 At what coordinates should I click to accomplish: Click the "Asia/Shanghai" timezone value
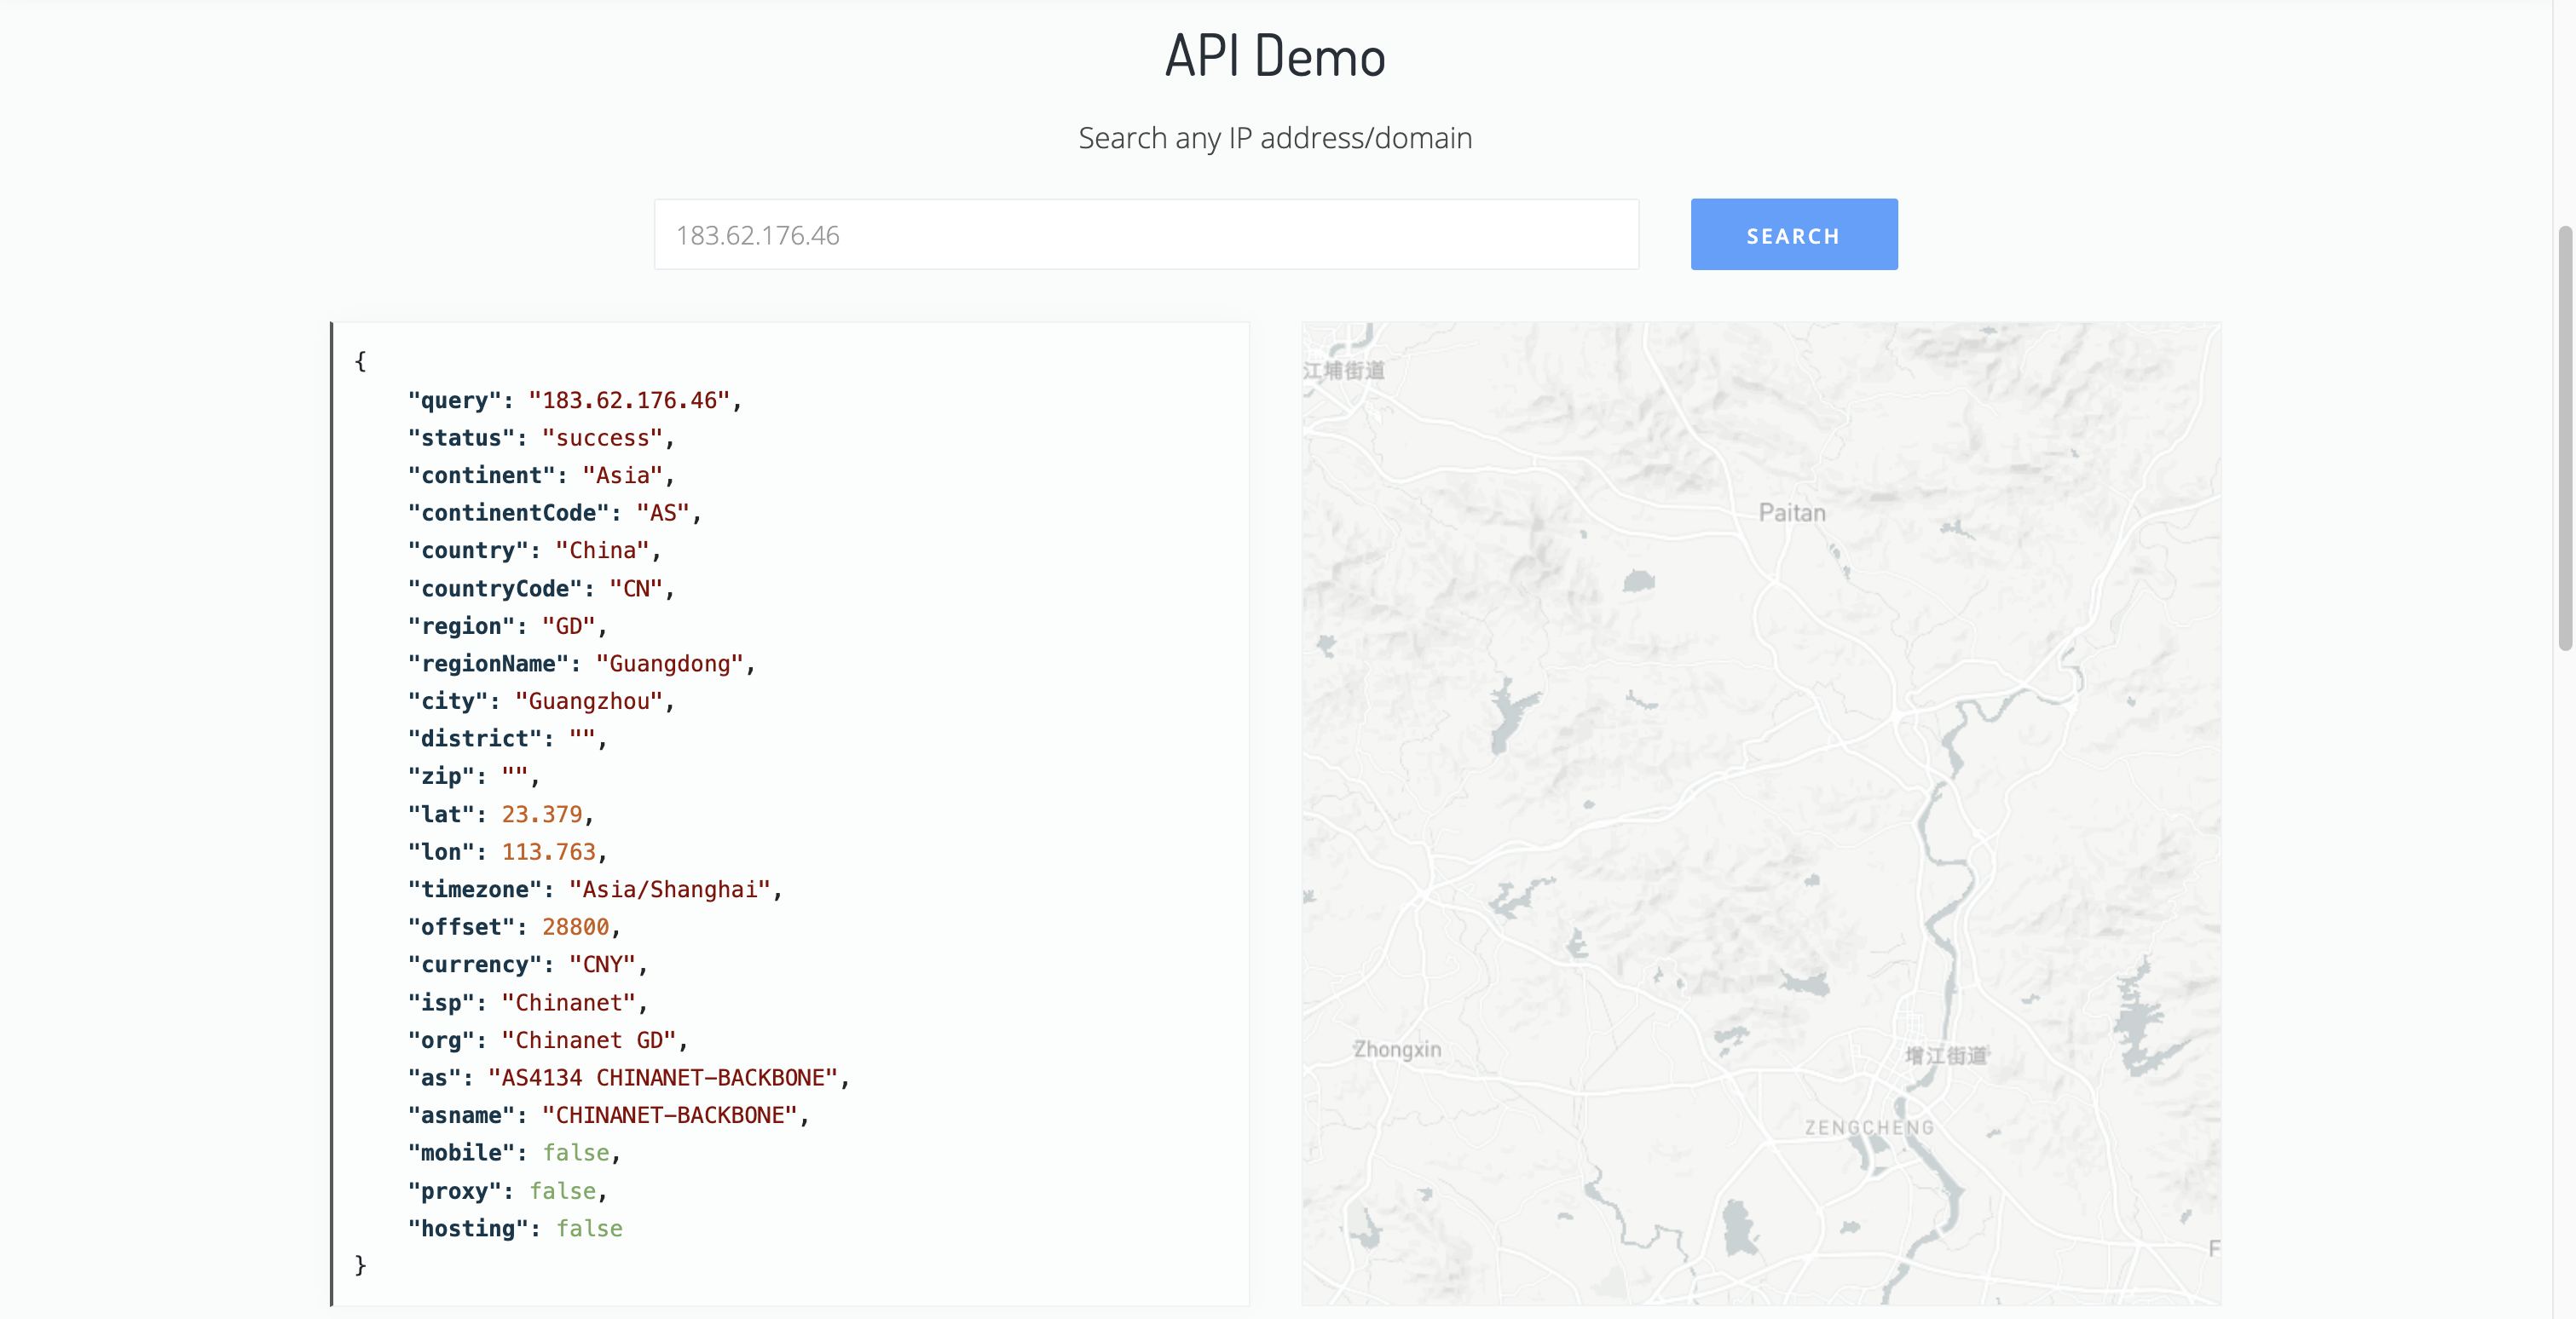[669, 890]
